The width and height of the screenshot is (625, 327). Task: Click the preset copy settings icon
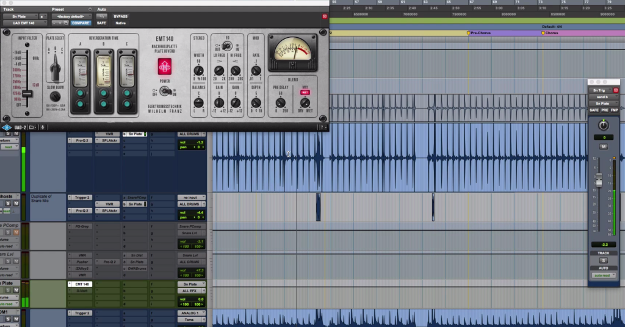point(66,23)
